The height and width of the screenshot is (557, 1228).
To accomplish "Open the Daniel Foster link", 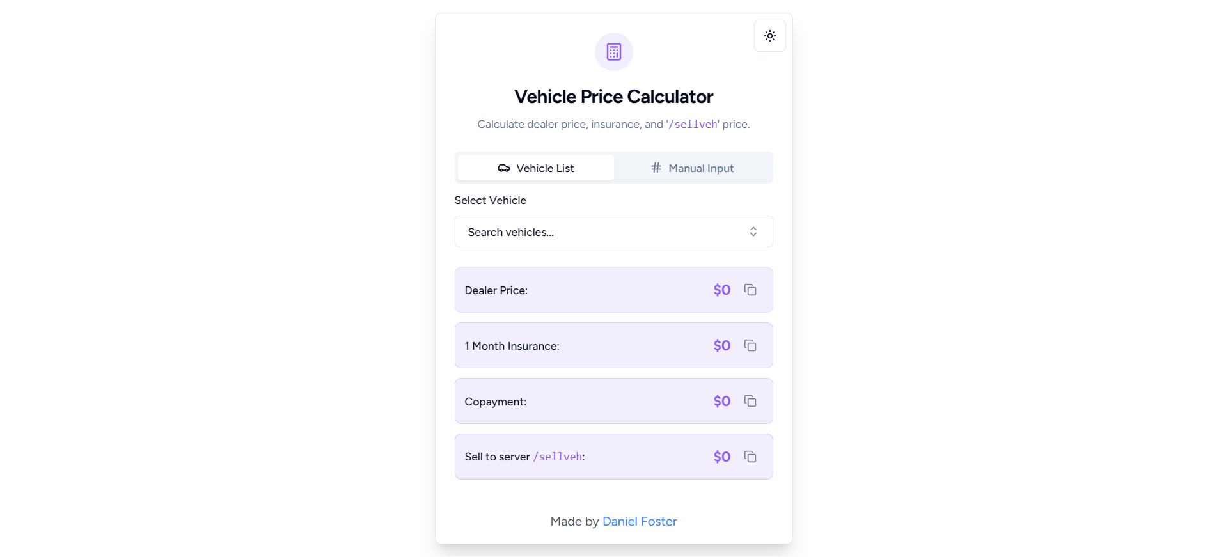I will (640, 521).
